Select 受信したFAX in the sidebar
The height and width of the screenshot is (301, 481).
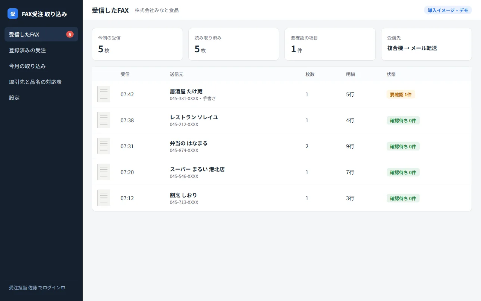41,34
